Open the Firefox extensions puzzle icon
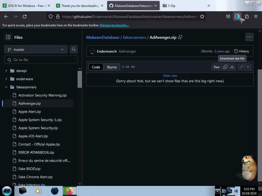Viewport: 262px width, 196px height. 247,16
